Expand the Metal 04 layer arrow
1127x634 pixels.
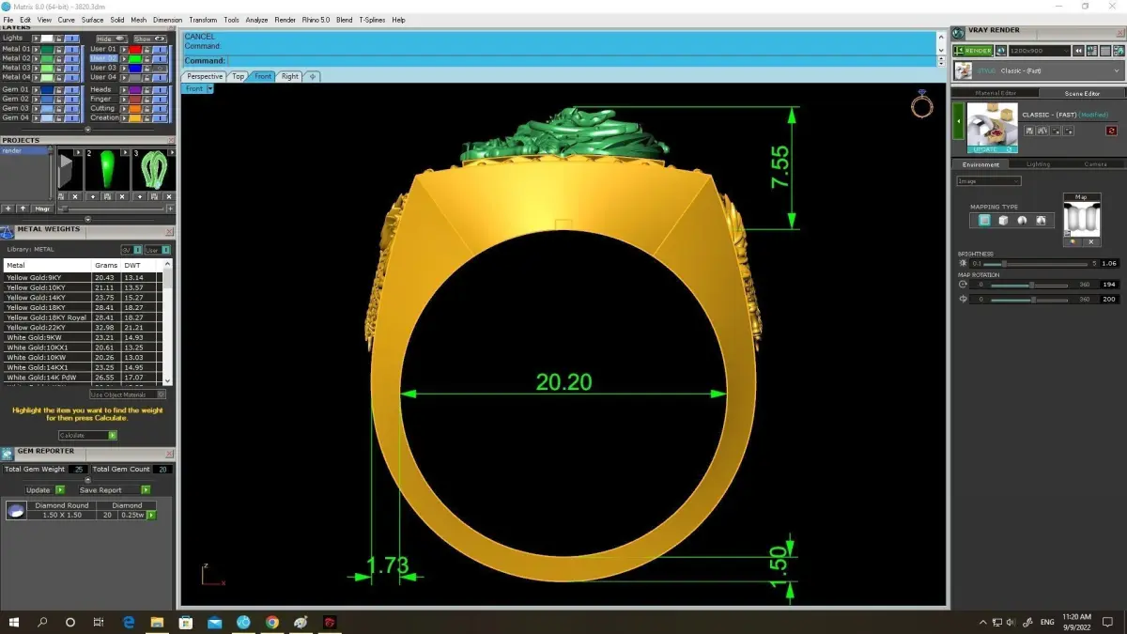tap(36, 77)
